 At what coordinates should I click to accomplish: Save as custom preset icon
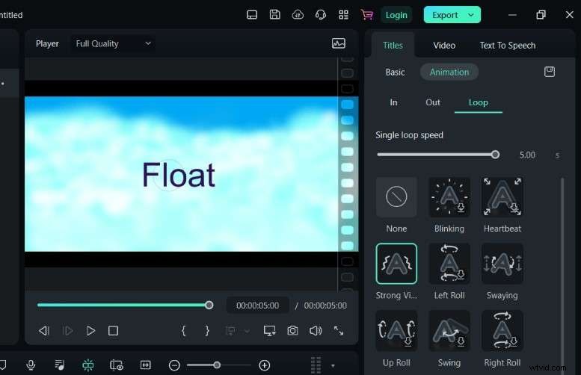pos(550,72)
